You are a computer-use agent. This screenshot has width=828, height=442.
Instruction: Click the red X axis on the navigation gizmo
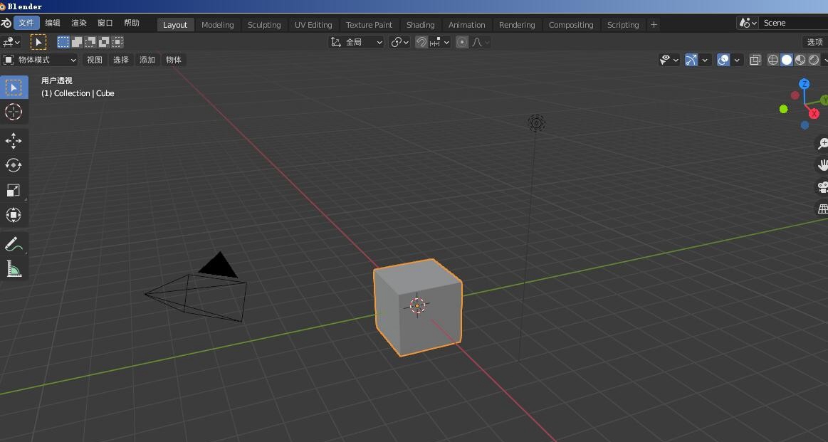click(814, 114)
